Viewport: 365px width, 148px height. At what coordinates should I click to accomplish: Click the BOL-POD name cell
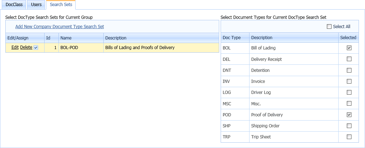pyautogui.click(x=81, y=48)
